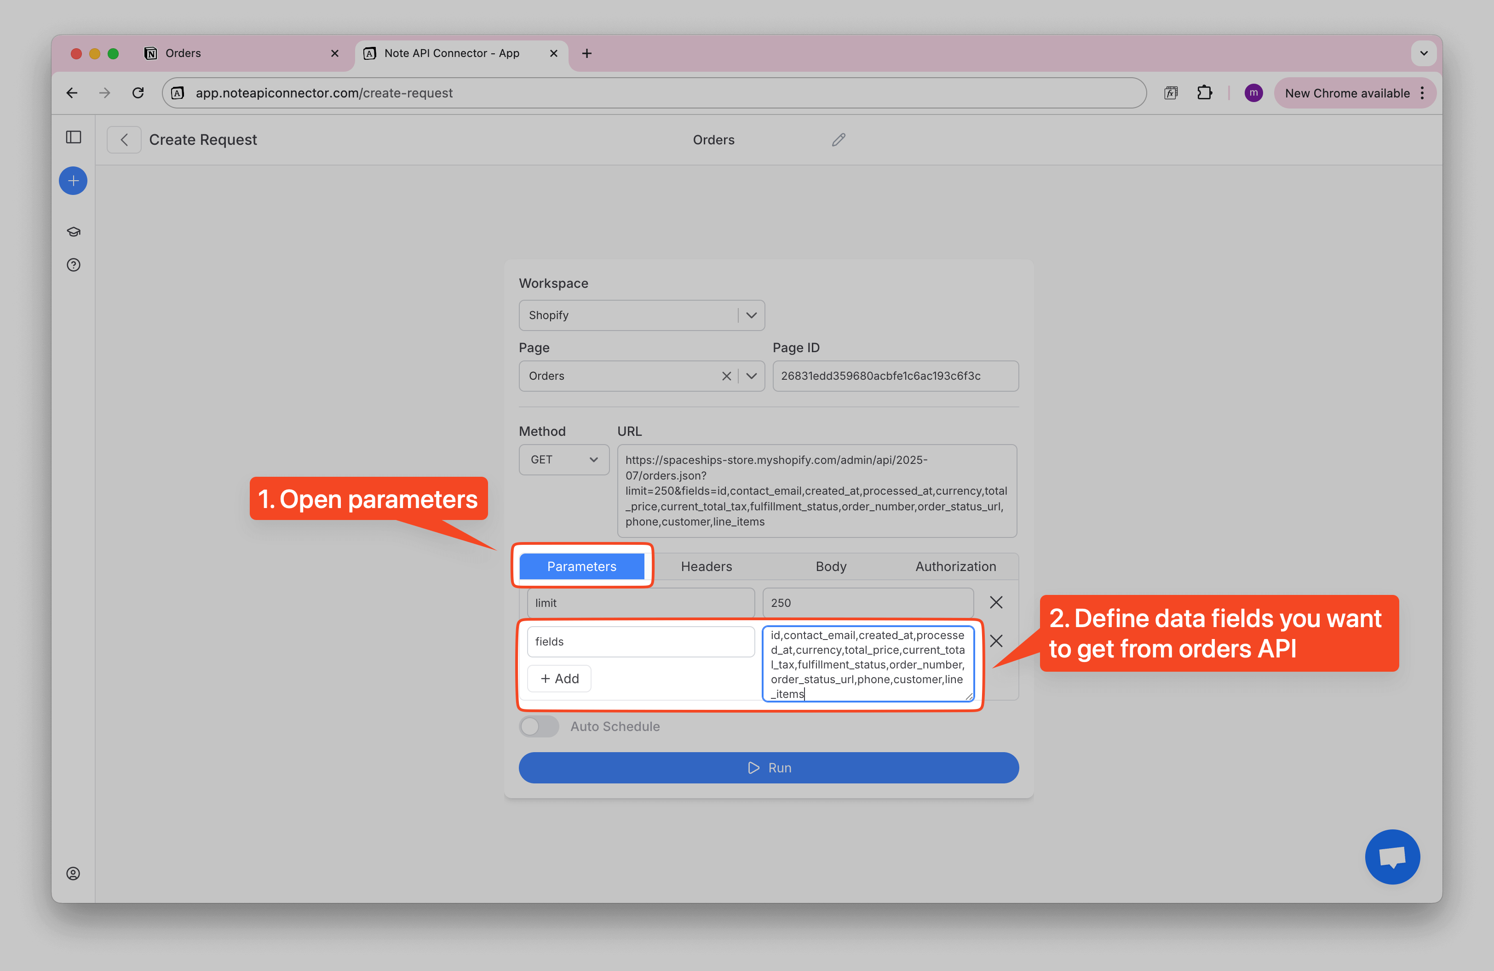This screenshot has height=971, width=1494.
Task: Delete the fields parameter row
Action: [995, 640]
